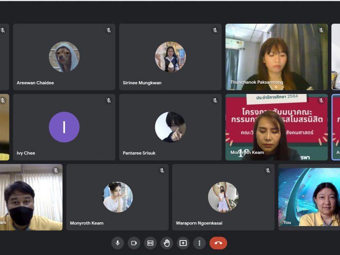Select Areewan Chaidee's dog profile picture
Viewport: 340px width, 255px height.
coord(64,57)
